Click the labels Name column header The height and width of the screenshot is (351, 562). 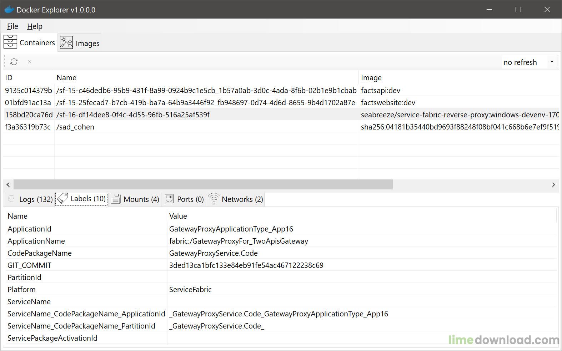[86, 216]
